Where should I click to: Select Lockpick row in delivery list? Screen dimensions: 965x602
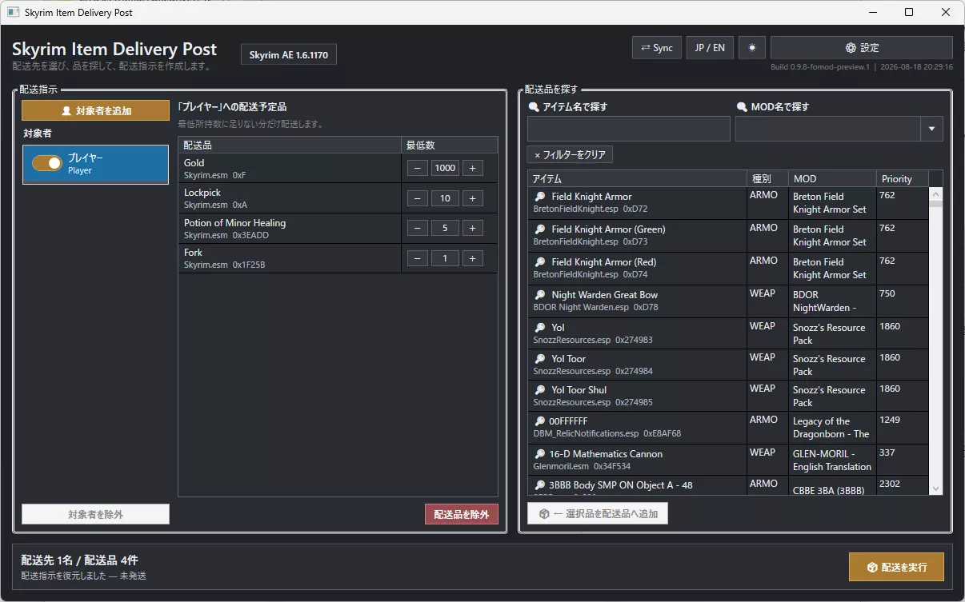338,198
